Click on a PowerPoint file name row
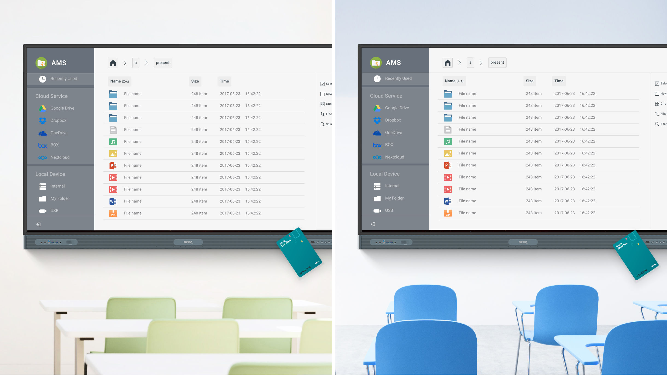 coord(133,165)
